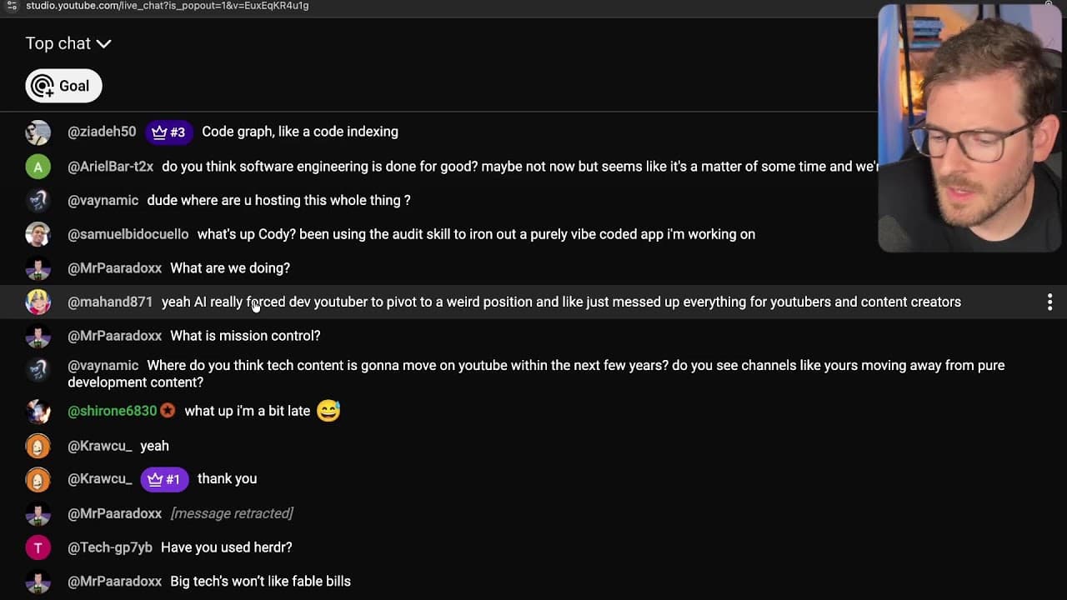
Task: Select the @vaynamic username asking about hosting
Action: 103,200
